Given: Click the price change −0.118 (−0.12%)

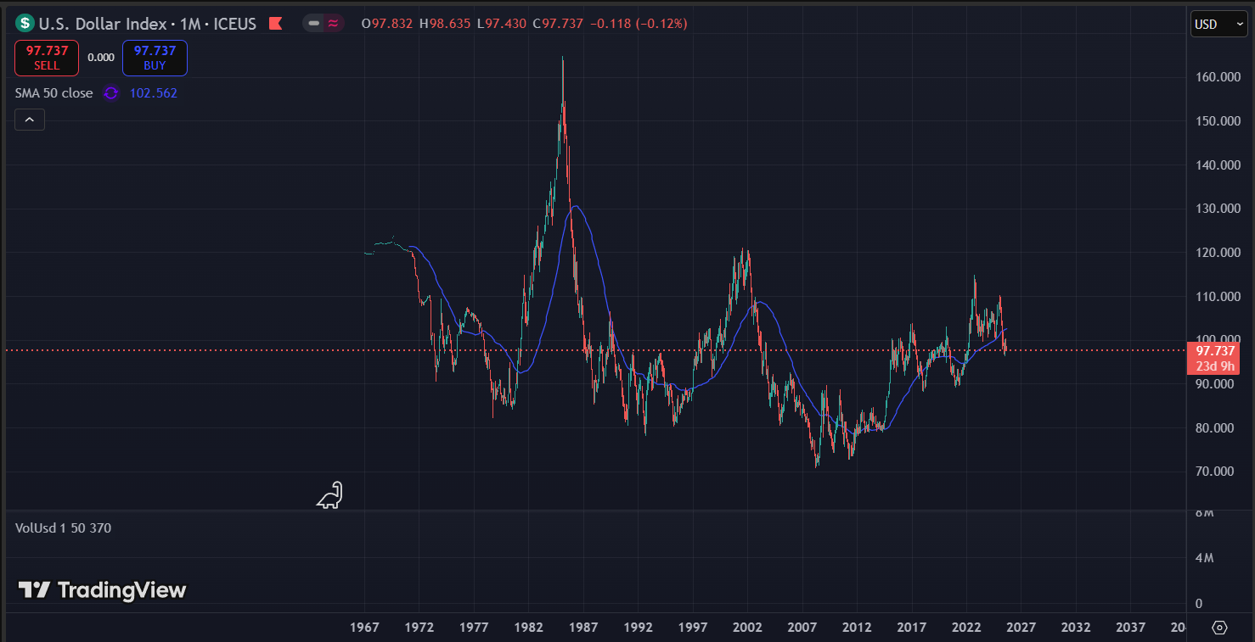Looking at the screenshot, I should 639,24.
